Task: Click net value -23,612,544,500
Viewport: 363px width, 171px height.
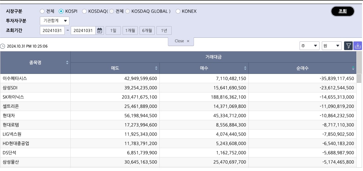Action: [337, 88]
